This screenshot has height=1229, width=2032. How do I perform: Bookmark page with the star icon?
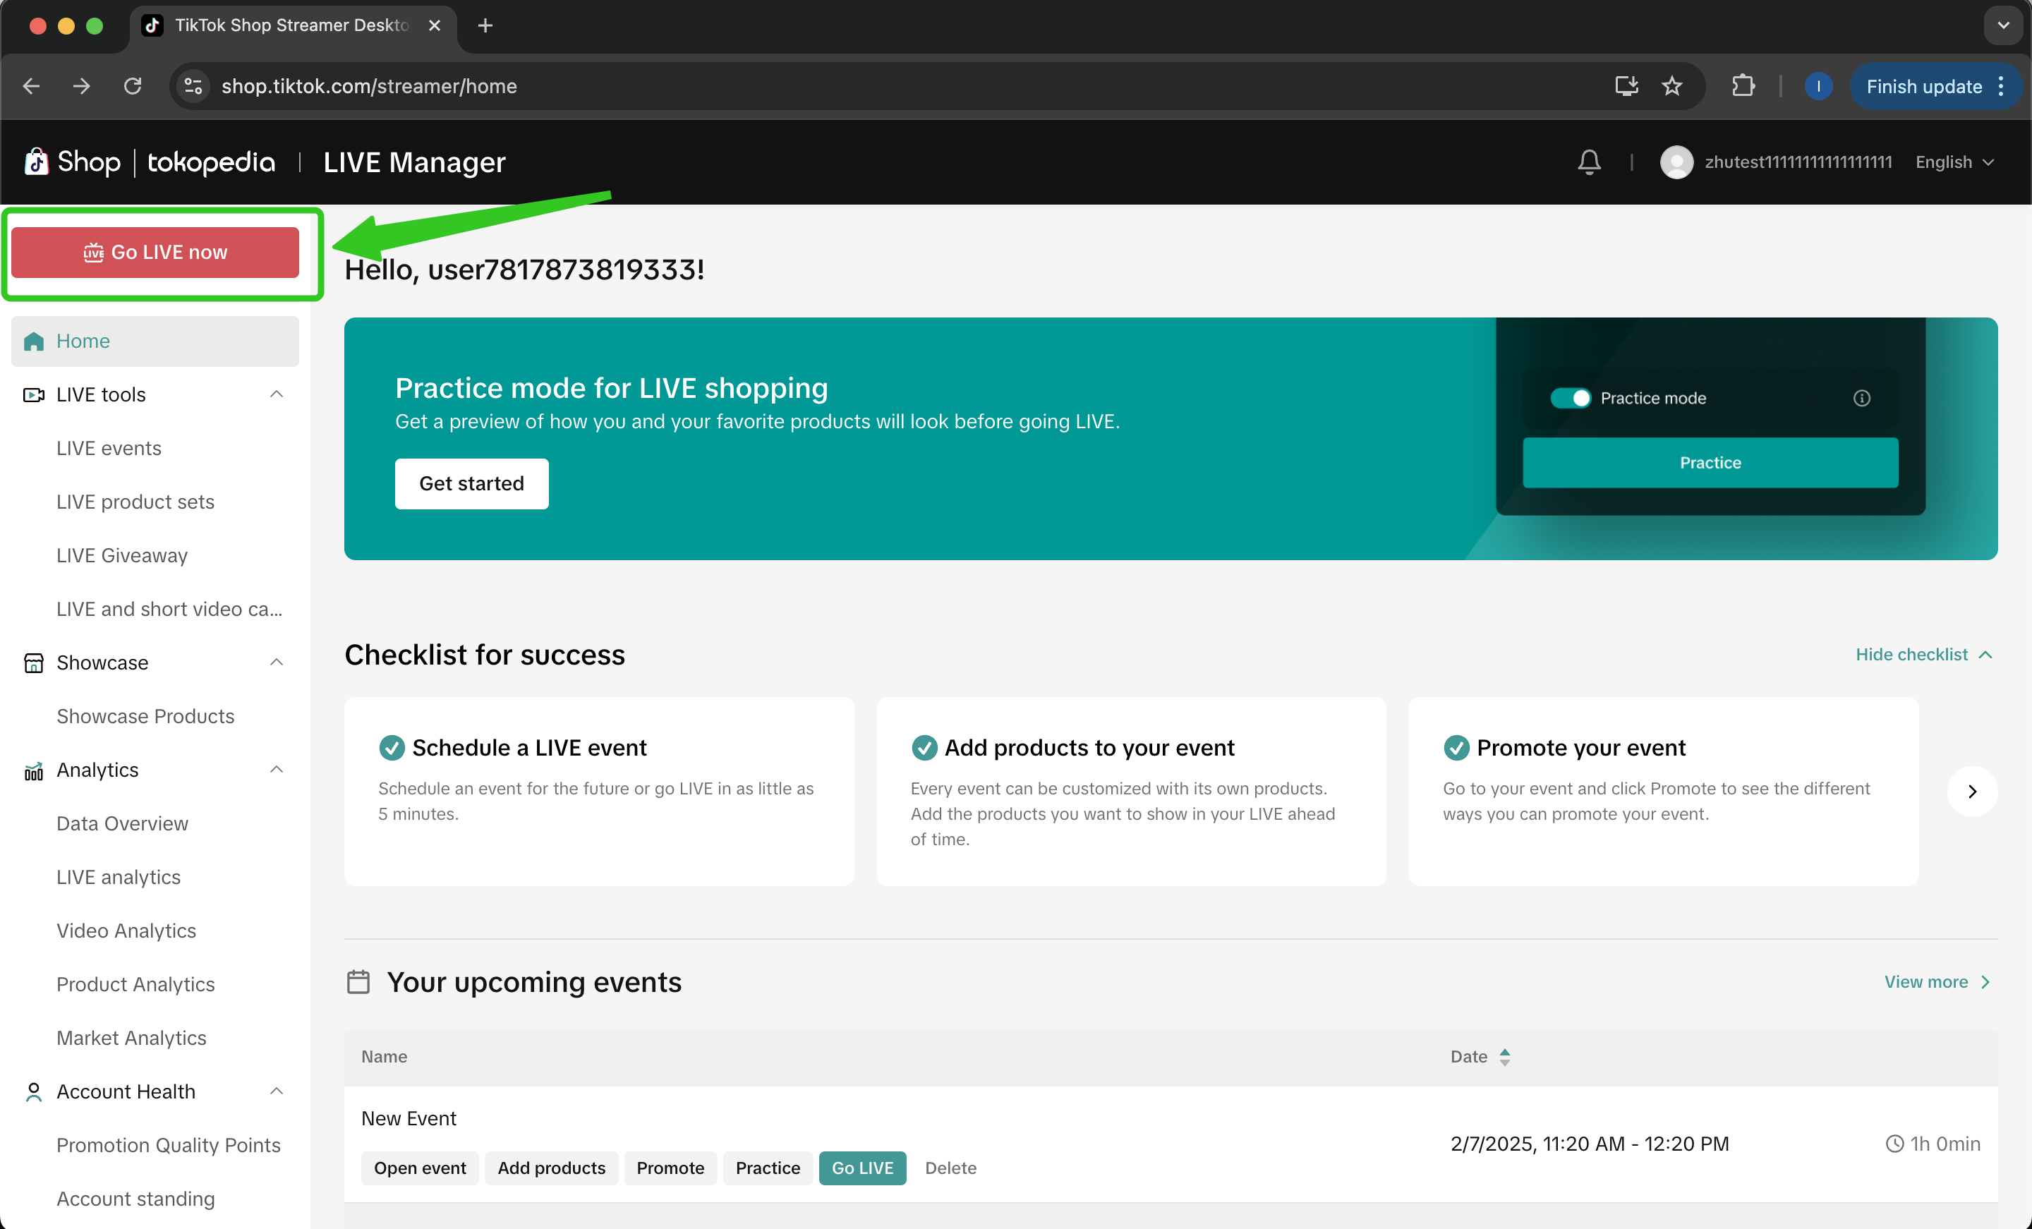tap(1671, 86)
